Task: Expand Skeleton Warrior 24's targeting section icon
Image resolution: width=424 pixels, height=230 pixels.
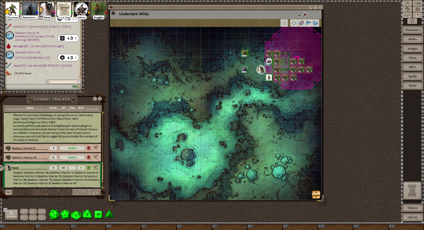Action: click(96, 157)
